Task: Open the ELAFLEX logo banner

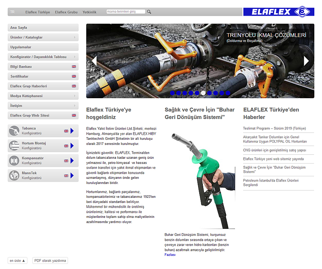Action: (279, 12)
